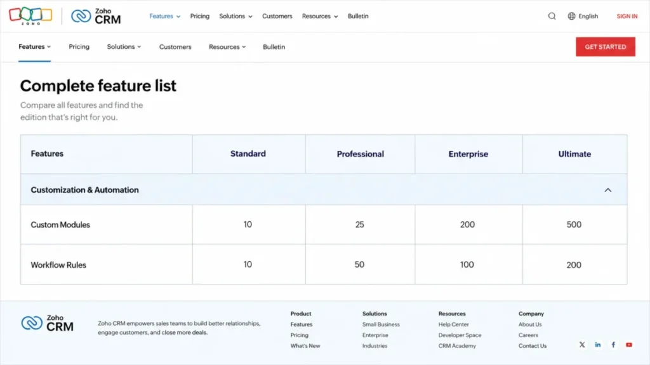Image resolution: width=650 pixels, height=365 pixels.
Task: Open the footer Help Center link
Action: click(453, 324)
